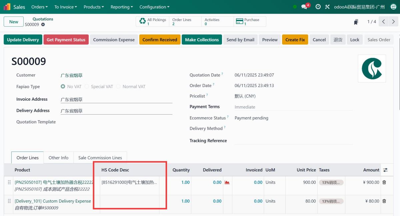This screenshot has width=400, height=216.
Task: Expand the Configuration menu dropdown
Action: coord(154,7)
